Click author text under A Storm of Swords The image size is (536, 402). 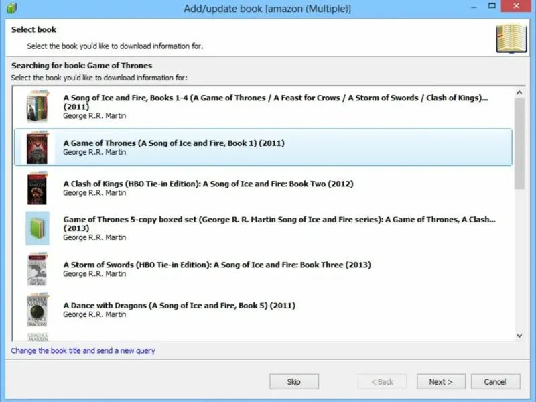(x=94, y=274)
